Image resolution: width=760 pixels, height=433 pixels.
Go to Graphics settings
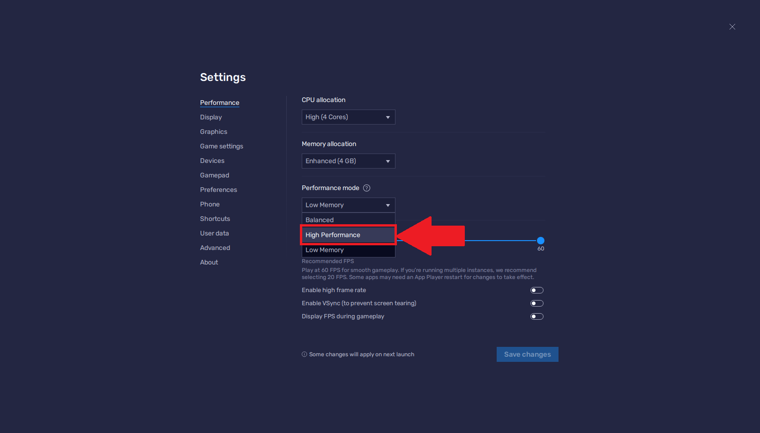[x=214, y=132]
